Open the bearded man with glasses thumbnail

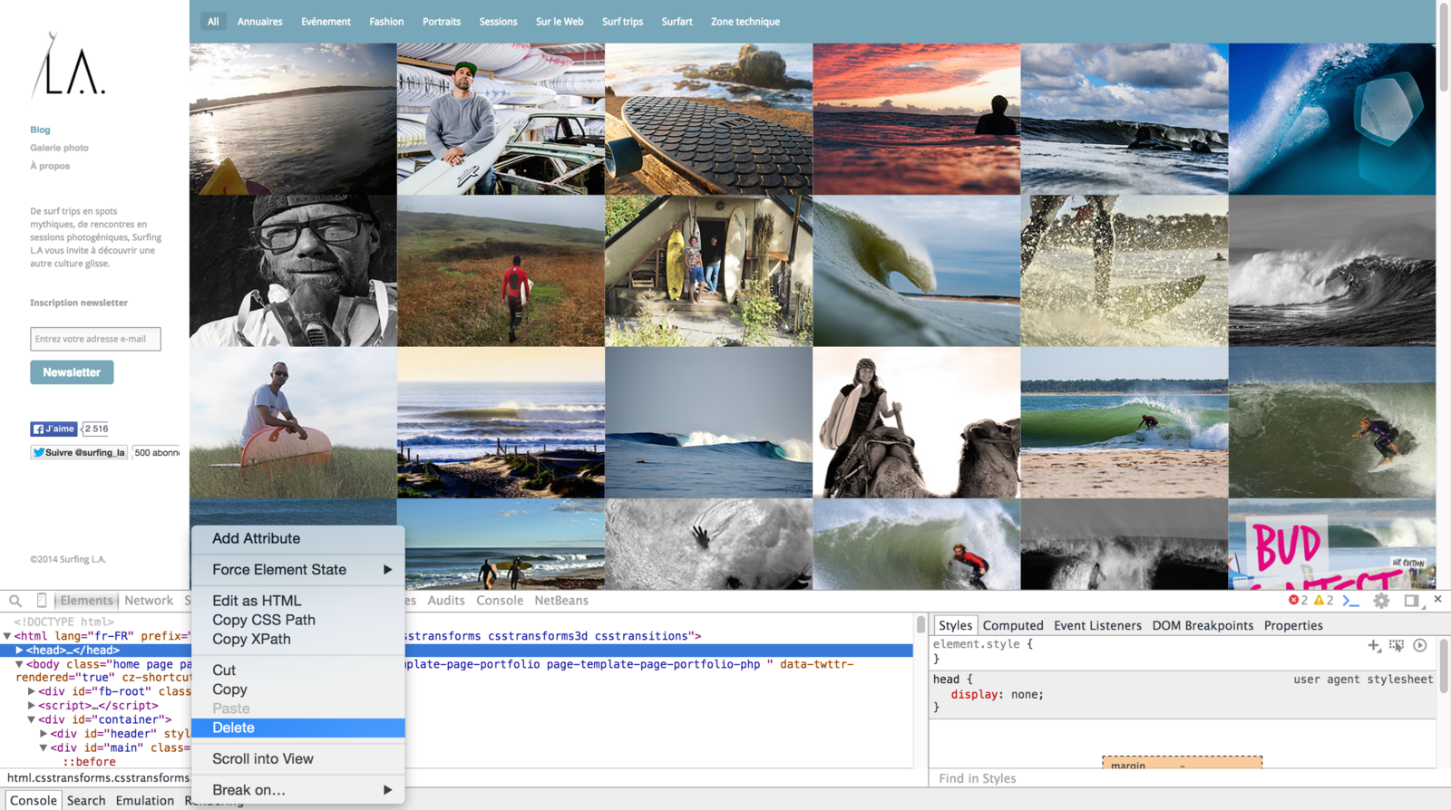click(293, 271)
